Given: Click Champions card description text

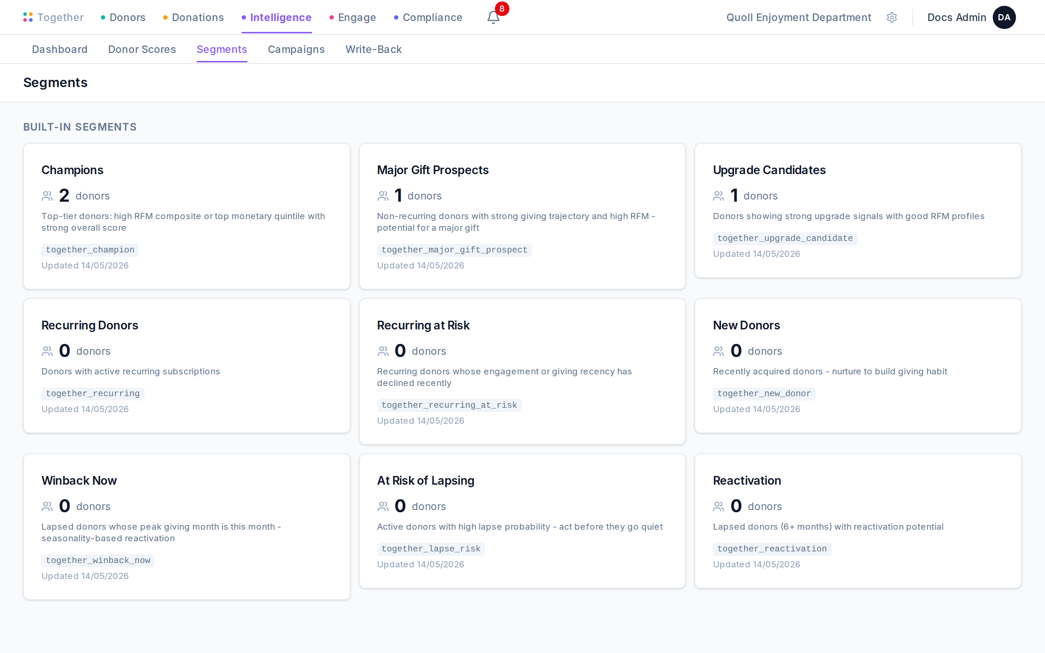Looking at the screenshot, I should click(183, 222).
